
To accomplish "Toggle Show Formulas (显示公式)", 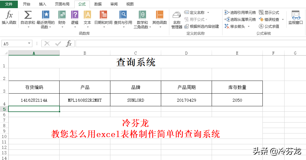I will [x=269, y=12].
